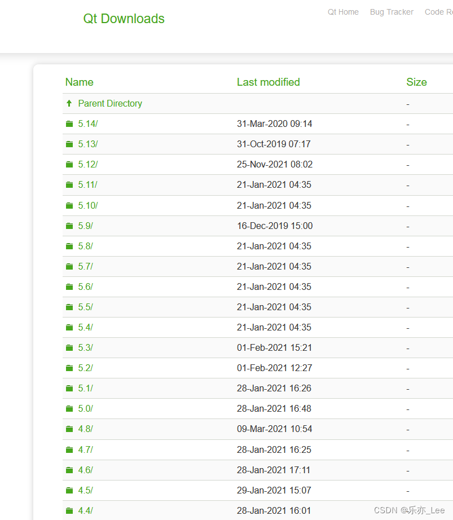The height and width of the screenshot is (520, 453).
Task: Click the Qt Downloads page title
Action: click(x=124, y=19)
